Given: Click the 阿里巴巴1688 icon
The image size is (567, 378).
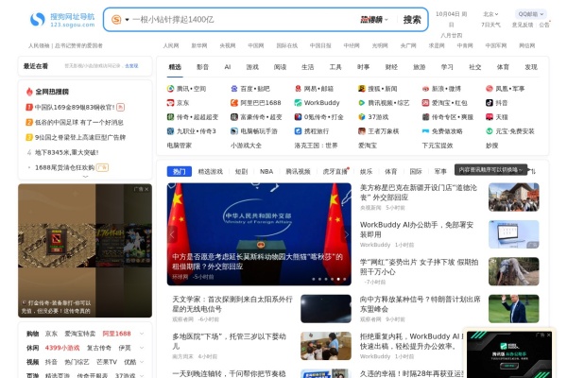Looking at the screenshot, I should click(234, 103).
